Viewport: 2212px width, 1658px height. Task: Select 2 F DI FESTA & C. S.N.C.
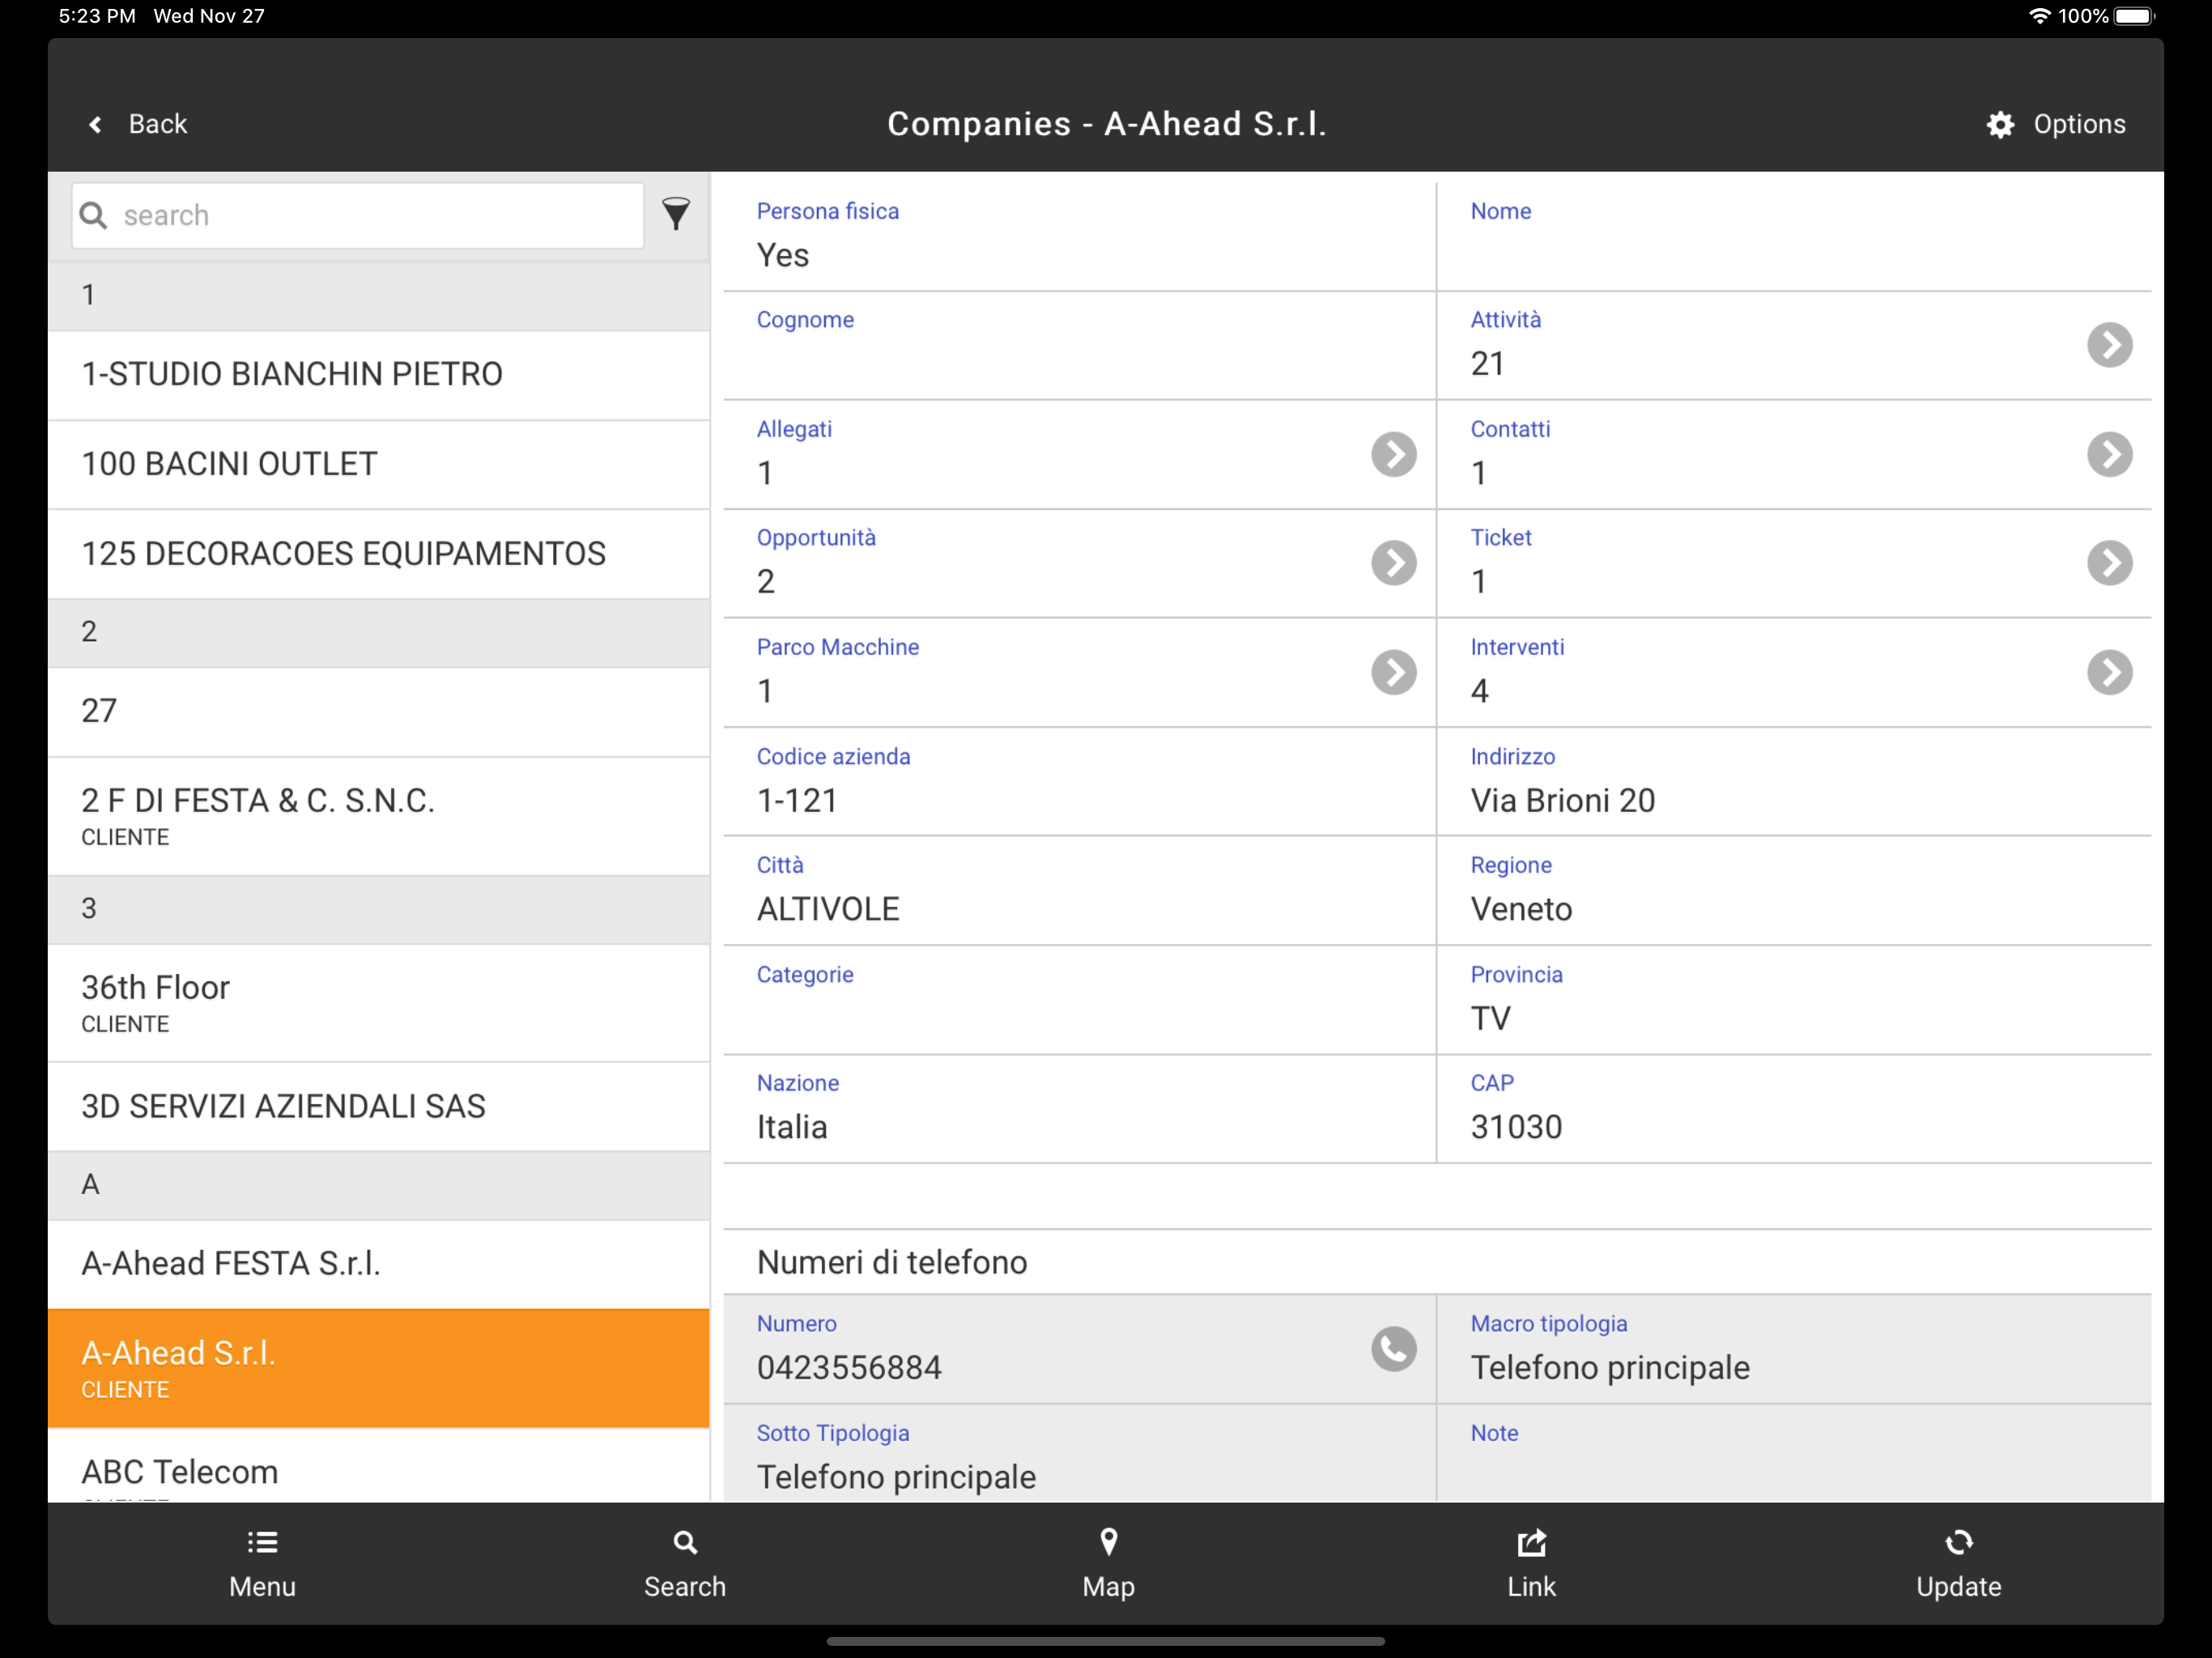click(x=379, y=816)
